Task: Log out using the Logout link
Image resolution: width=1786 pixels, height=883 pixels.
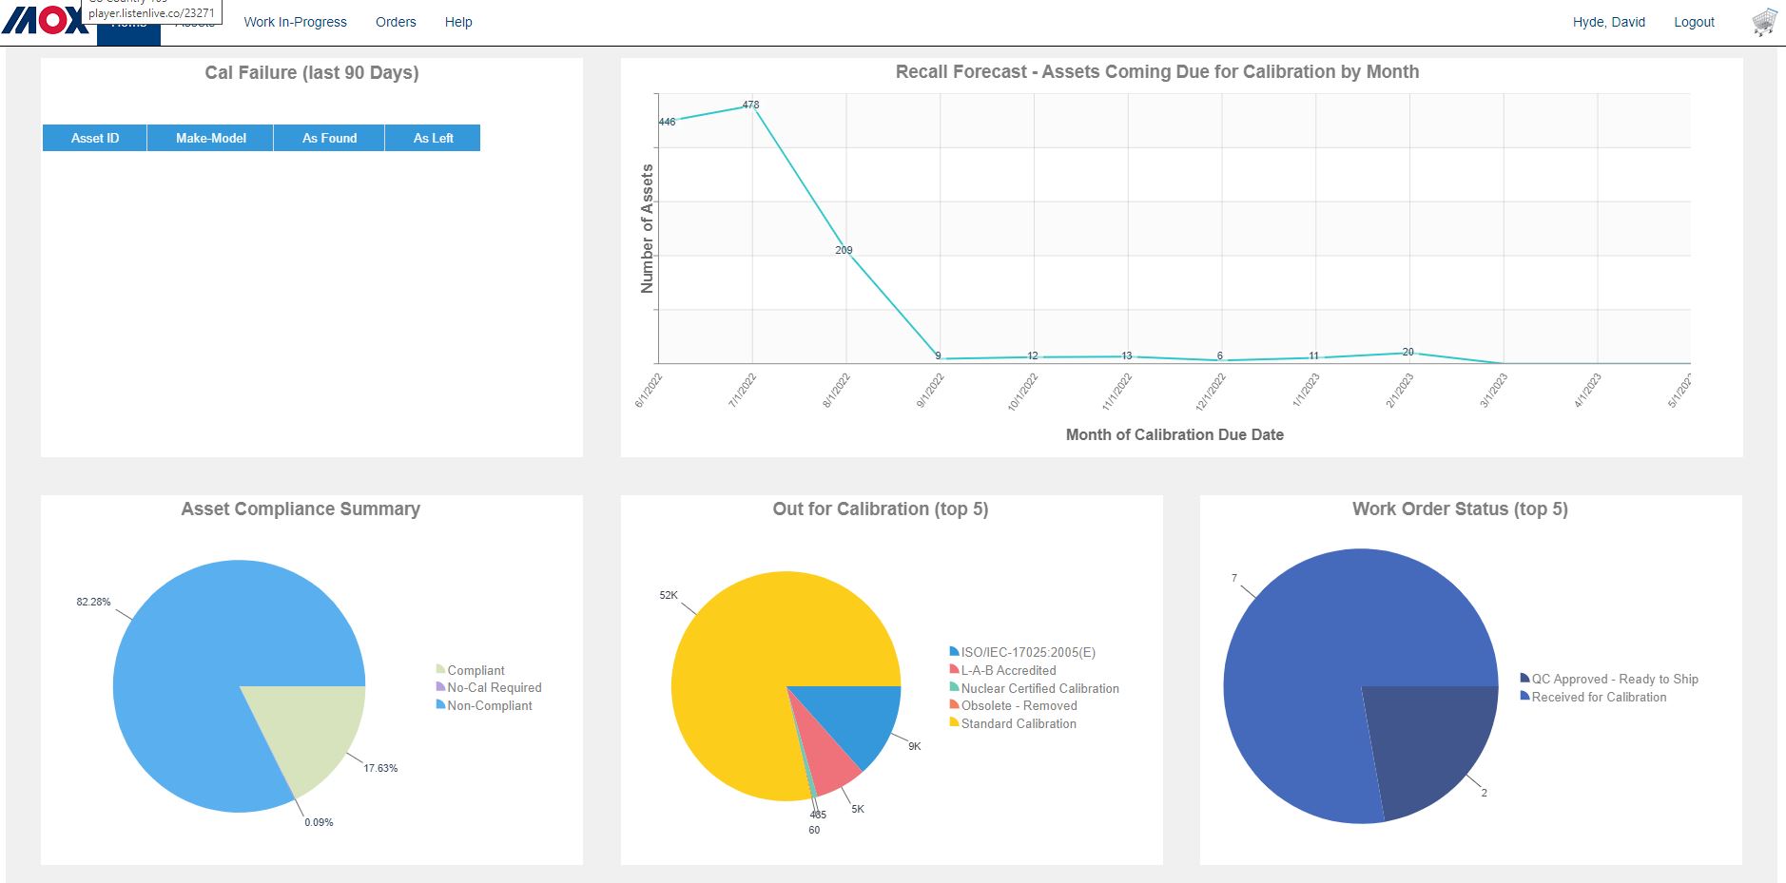Action: [x=1694, y=22]
